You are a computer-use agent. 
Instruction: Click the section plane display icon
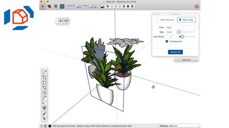point(102,6)
